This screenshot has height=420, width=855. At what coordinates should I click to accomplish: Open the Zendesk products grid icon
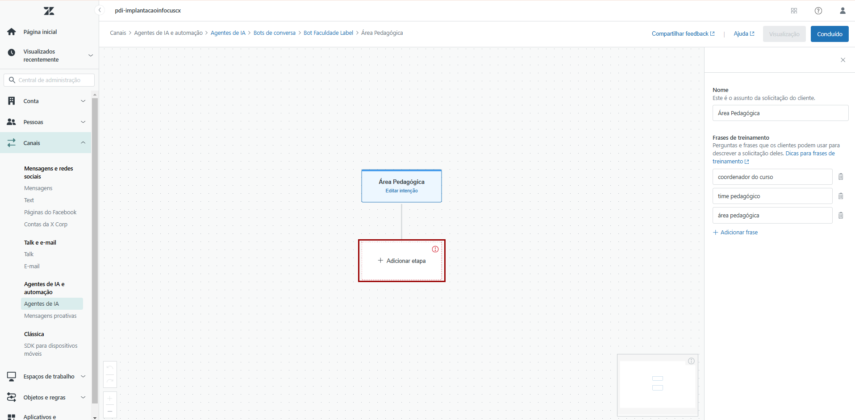click(x=794, y=11)
